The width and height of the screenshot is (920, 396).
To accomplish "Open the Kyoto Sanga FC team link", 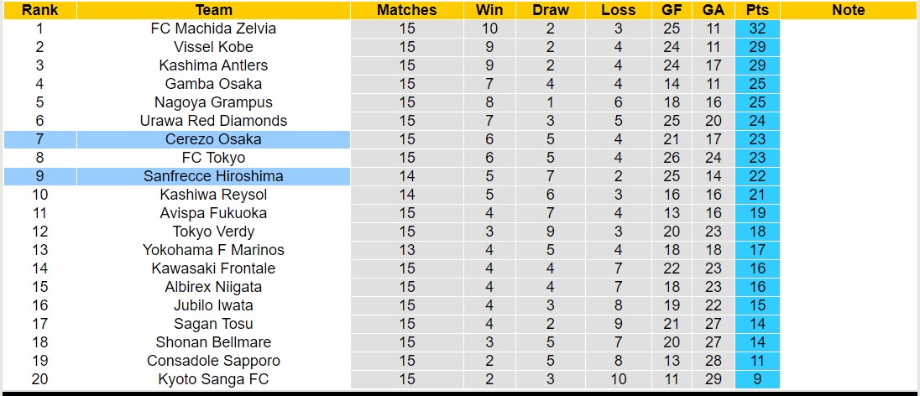I will [213, 379].
